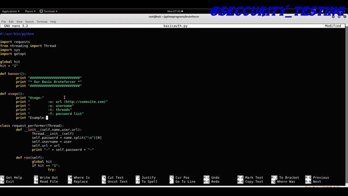Click the 'hit = "1"' line
Image resolution: width=348 pixels, height=196 pixels.
[9, 66]
